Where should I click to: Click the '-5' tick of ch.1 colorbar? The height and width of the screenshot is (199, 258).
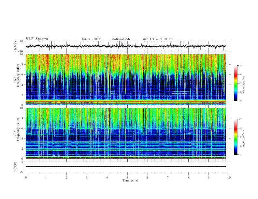240,83
